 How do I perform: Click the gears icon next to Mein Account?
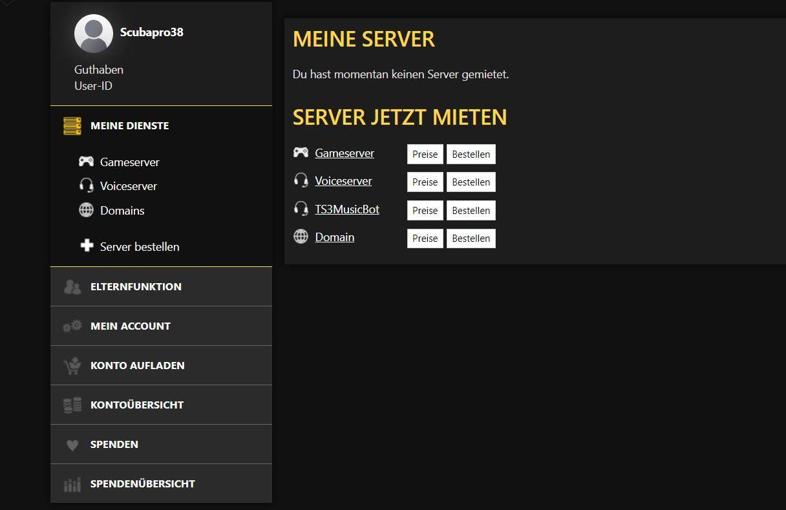[x=72, y=326]
